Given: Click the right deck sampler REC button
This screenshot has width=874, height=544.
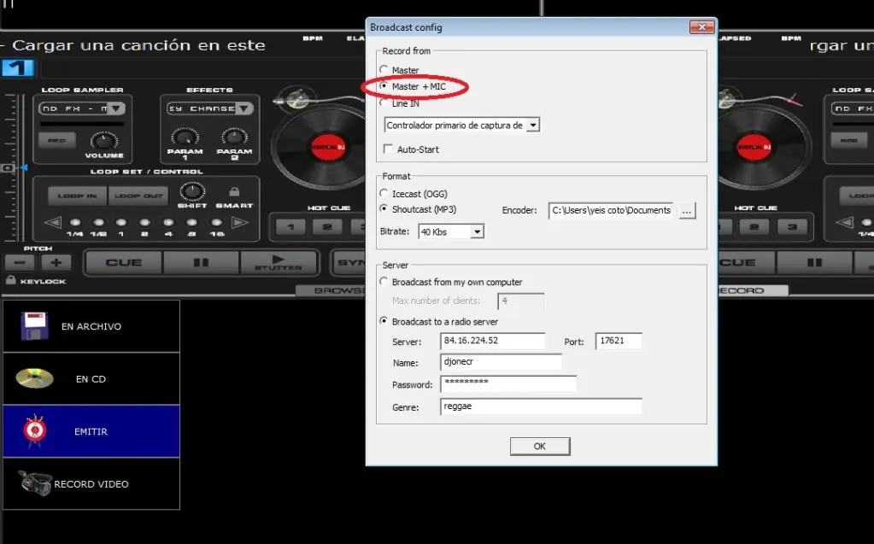Looking at the screenshot, I should (848, 140).
